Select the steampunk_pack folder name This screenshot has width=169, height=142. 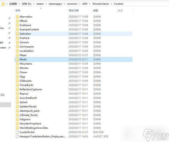30,111
